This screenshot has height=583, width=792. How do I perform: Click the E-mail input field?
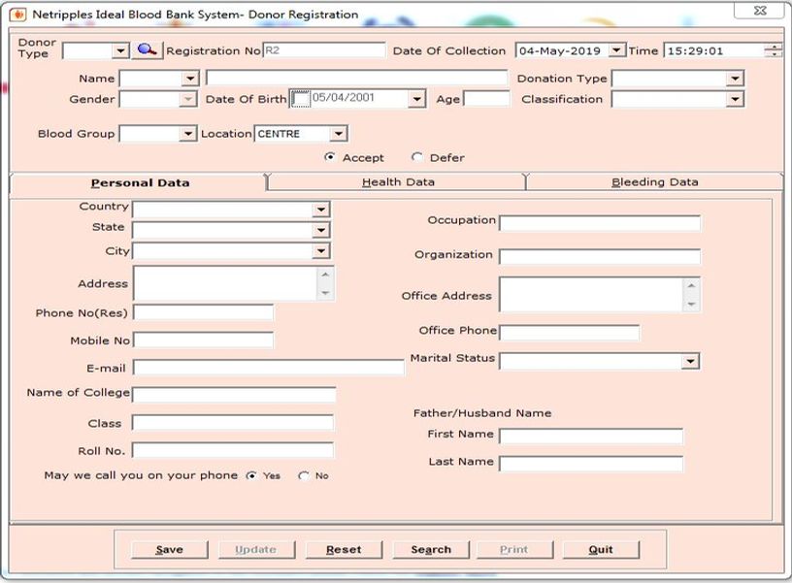pos(268,368)
